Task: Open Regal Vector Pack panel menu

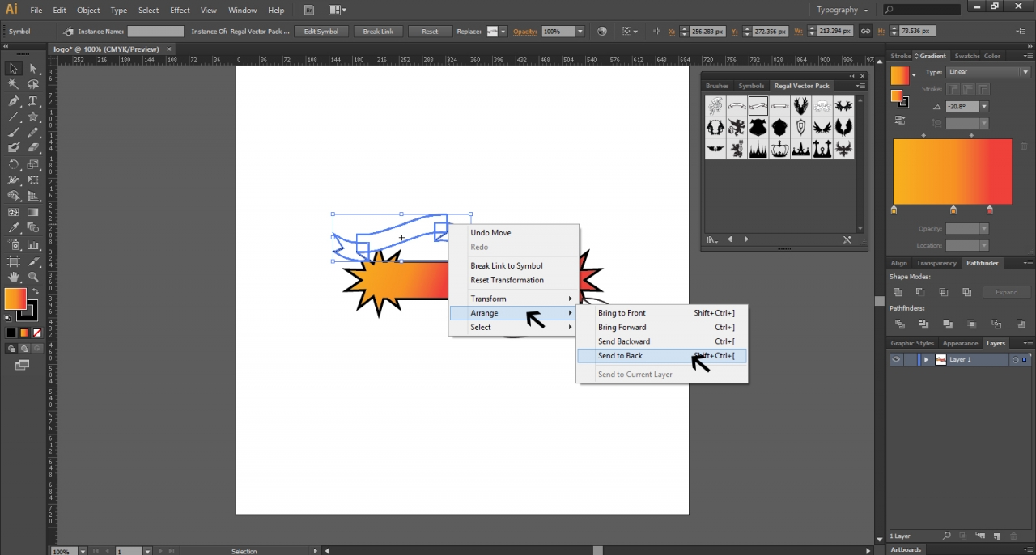Action: (860, 86)
